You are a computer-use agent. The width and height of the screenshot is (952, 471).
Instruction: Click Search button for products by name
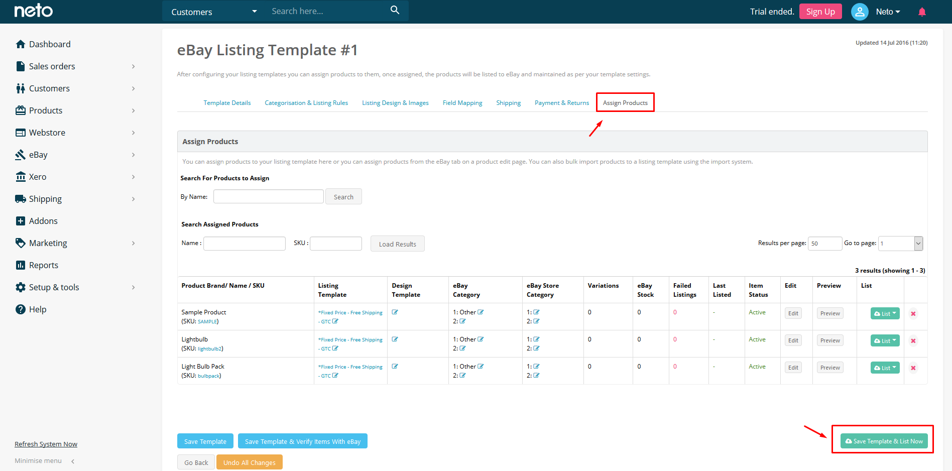(x=343, y=197)
